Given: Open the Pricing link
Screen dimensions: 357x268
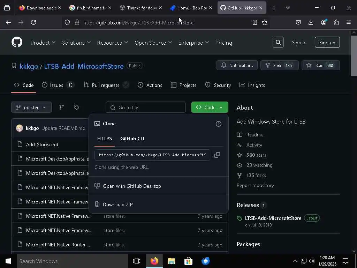Looking at the screenshot, I should click(x=223, y=43).
